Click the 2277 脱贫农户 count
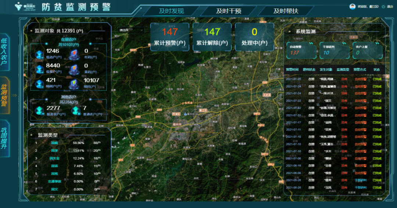 click(x=53, y=108)
